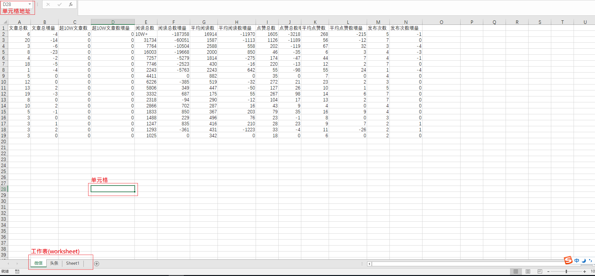Select the cell containing -215

348,34
